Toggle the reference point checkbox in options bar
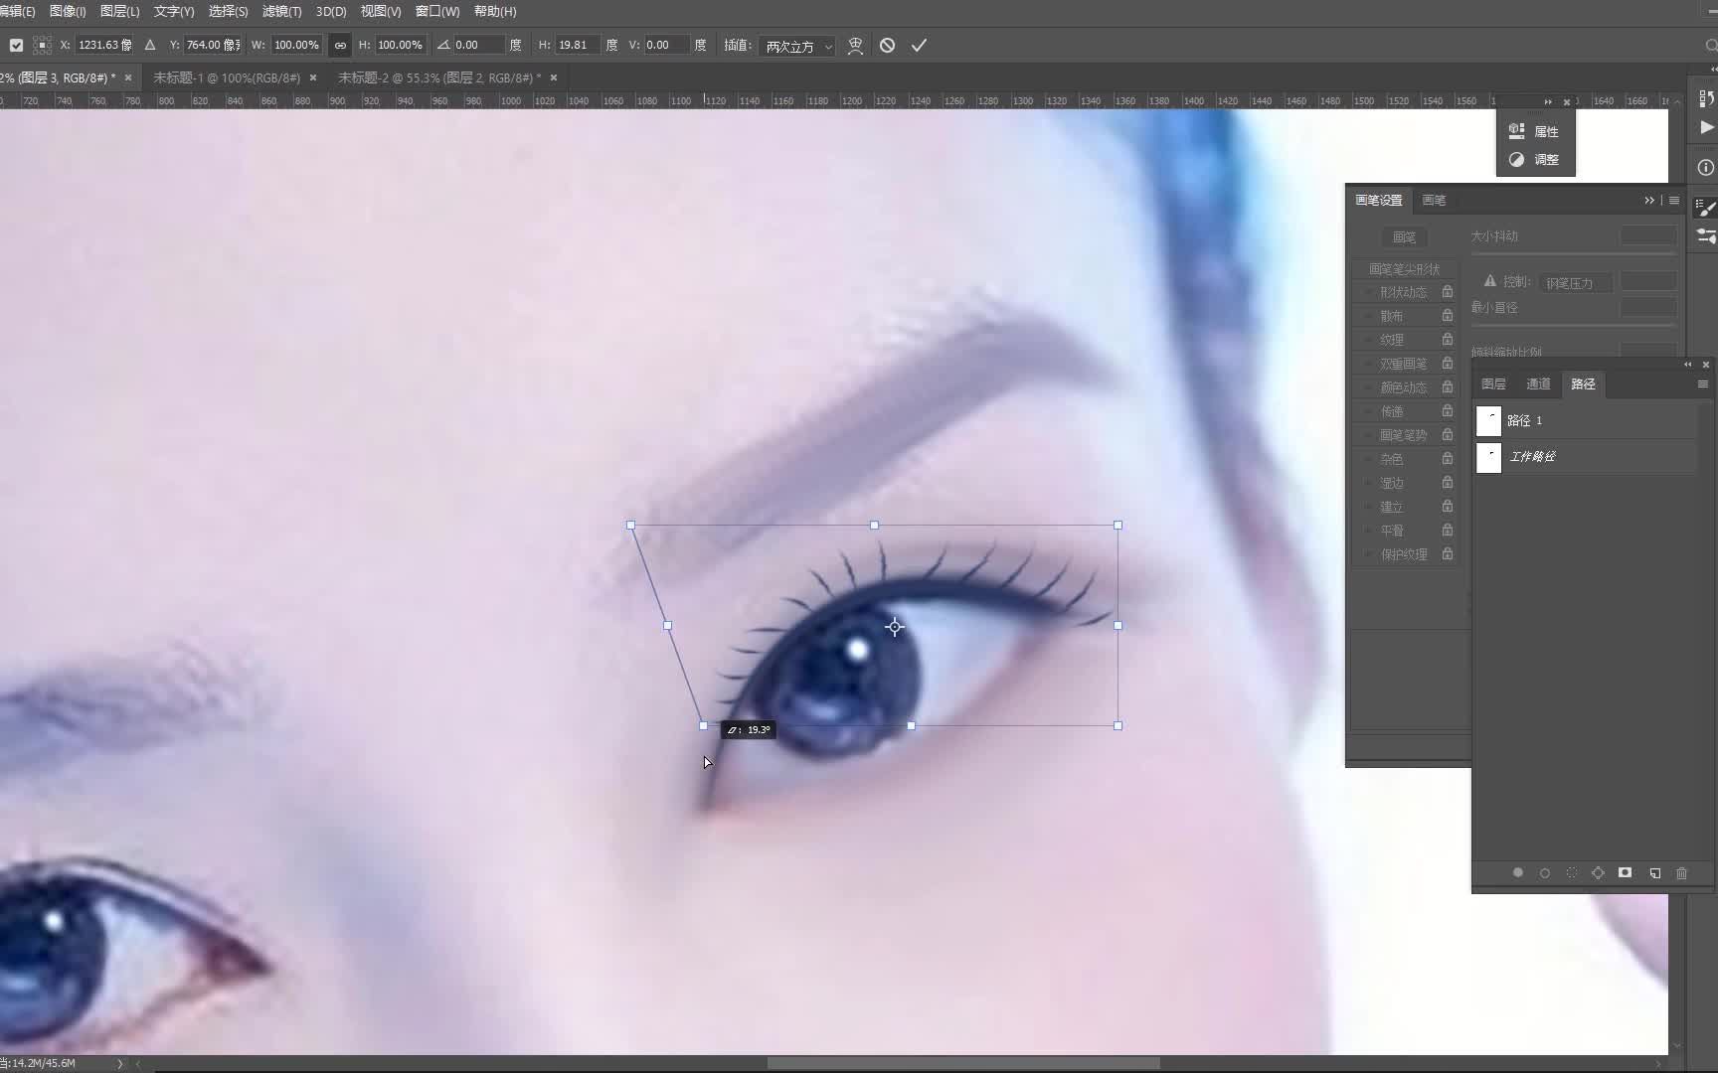This screenshot has width=1718, height=1073. [16, 46]
